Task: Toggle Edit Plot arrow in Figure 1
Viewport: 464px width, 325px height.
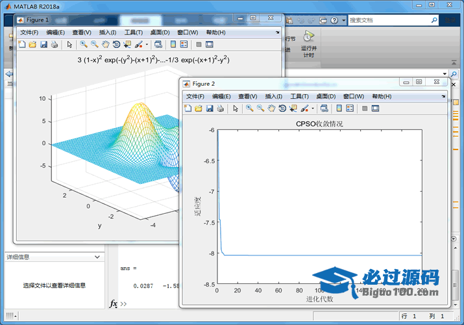Action: pos(69,45)
